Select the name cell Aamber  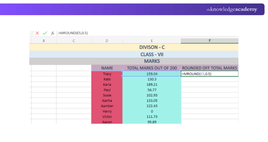pos(107,106)
